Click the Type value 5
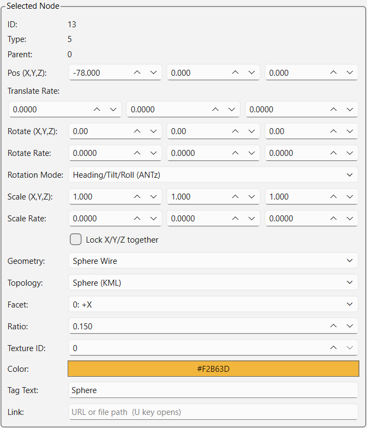The height and width of the screenshot is (428, 367). [70, 39]
